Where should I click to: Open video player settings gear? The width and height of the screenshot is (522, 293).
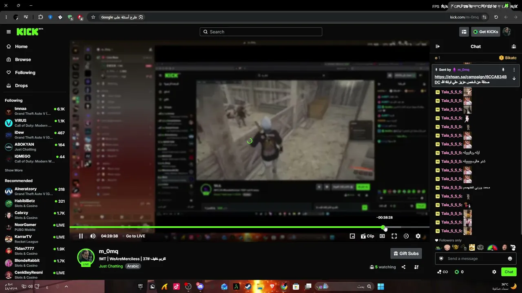point(418,236)
